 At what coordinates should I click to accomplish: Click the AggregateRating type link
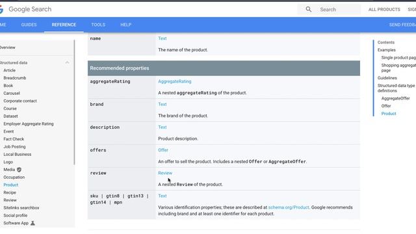tap(175, 81)
